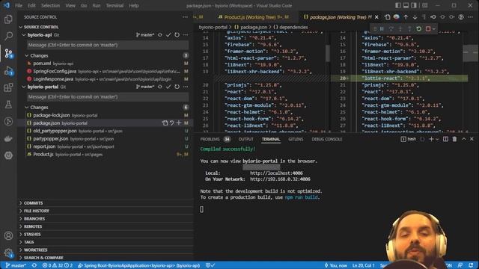Open the Search view in the activity bar

8,36
